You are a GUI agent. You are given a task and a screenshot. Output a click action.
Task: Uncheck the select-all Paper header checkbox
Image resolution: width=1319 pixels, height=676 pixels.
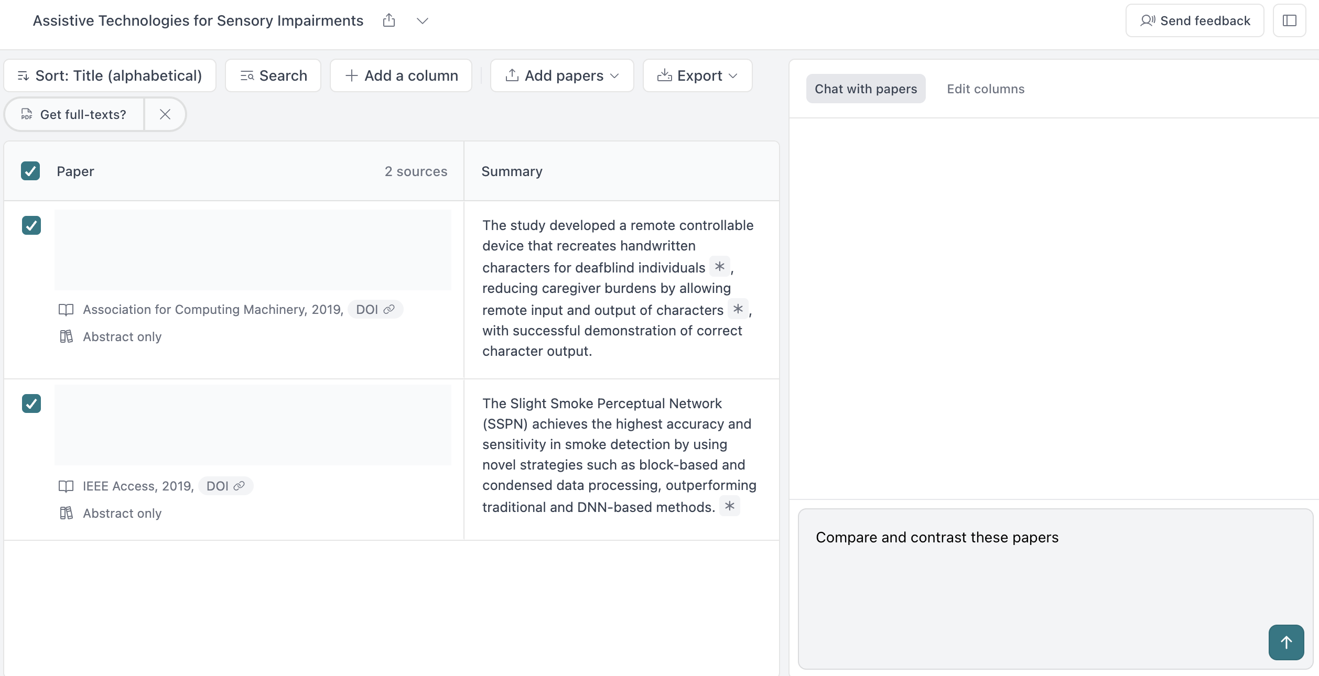point(30,171)
